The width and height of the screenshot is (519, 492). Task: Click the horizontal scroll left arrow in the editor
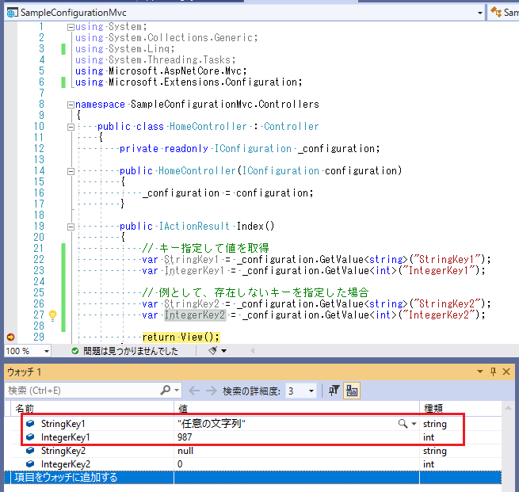[253, 351]
